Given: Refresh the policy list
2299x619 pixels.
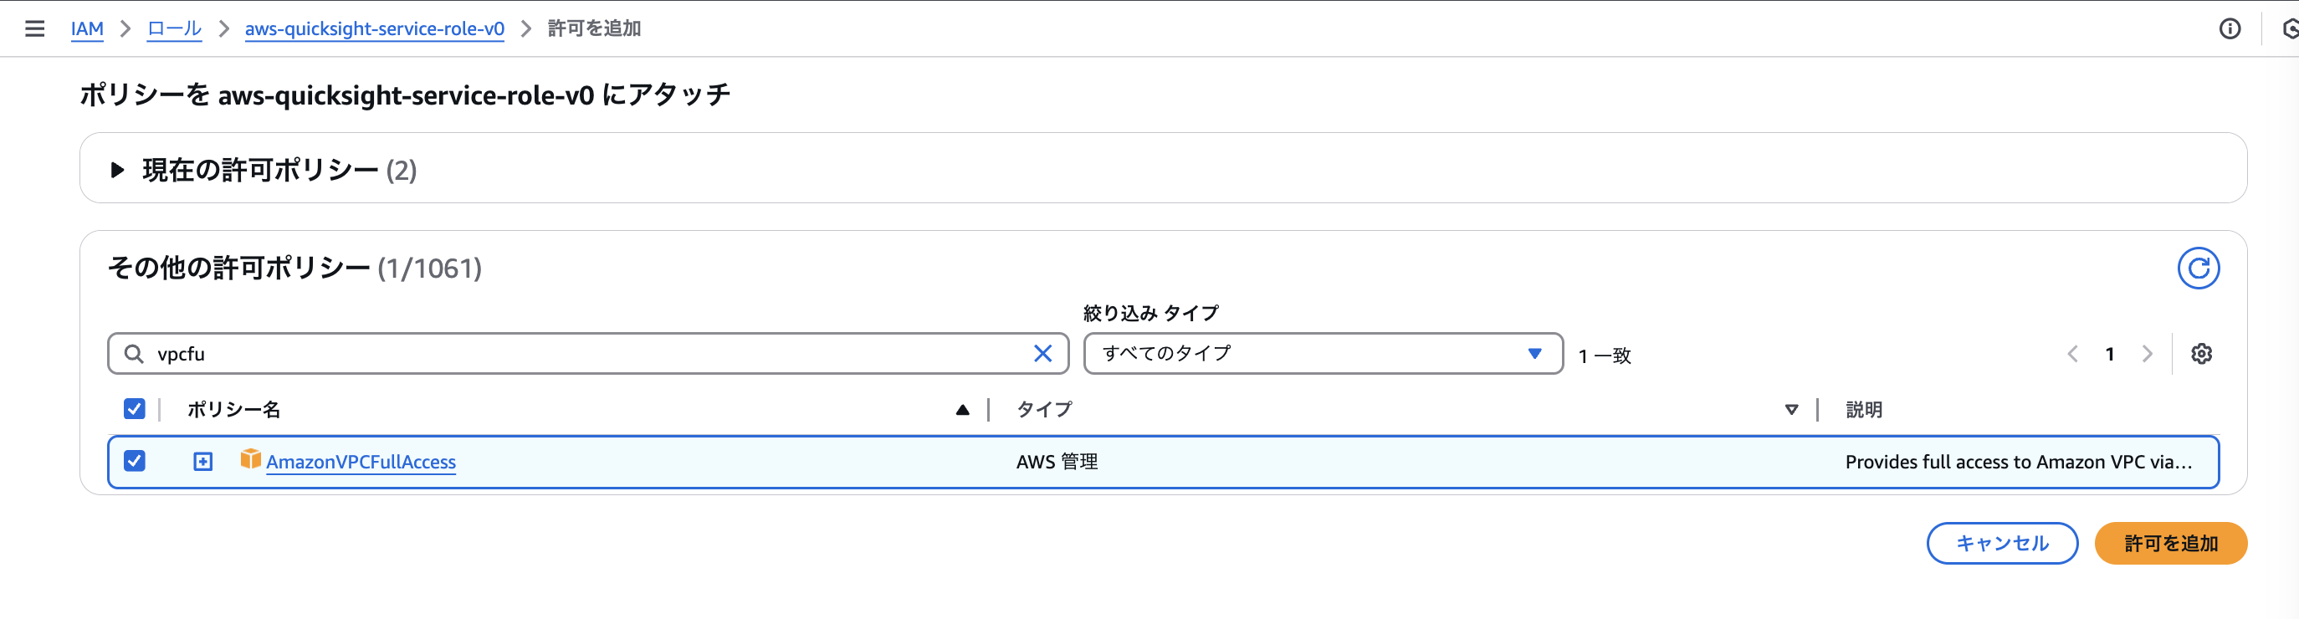Looking at the screenshot, I should [2198, 268].
